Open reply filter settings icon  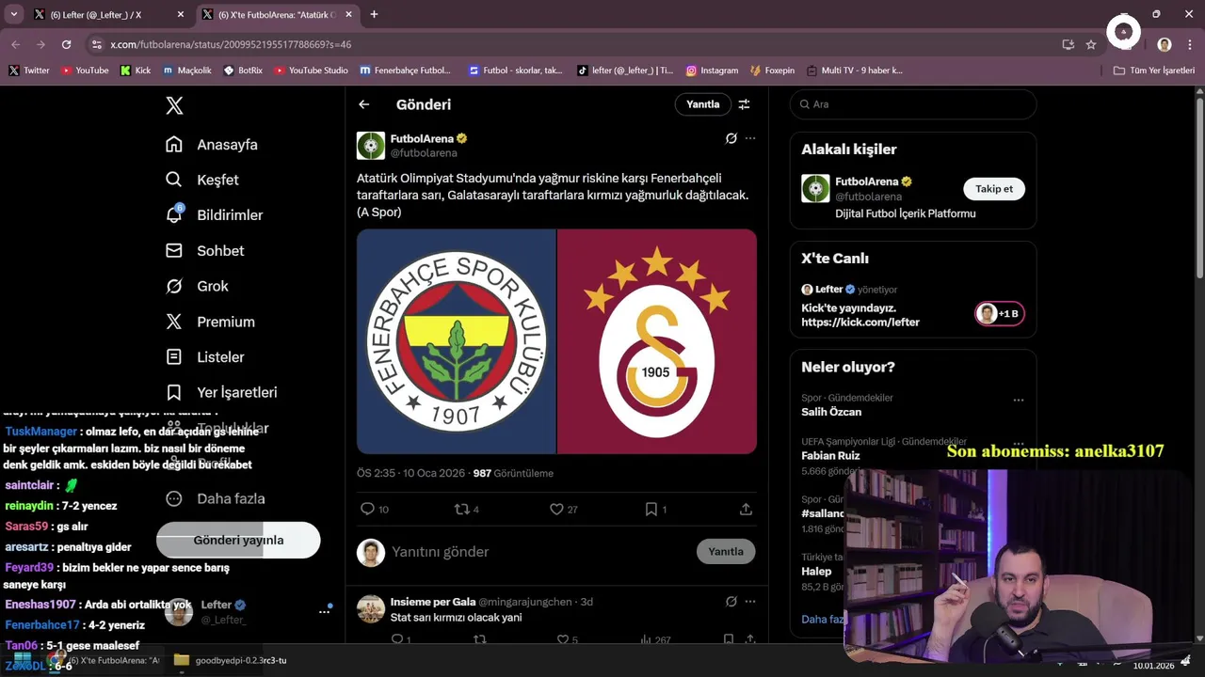click(x=744, y=104)
